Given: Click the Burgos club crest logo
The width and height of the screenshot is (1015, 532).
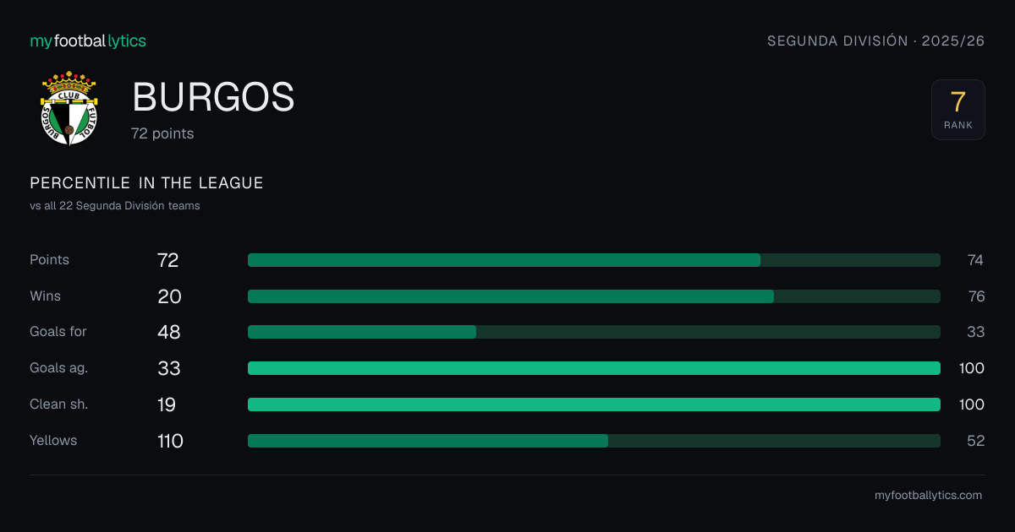Looking at the screenshot, I should 69,108.
